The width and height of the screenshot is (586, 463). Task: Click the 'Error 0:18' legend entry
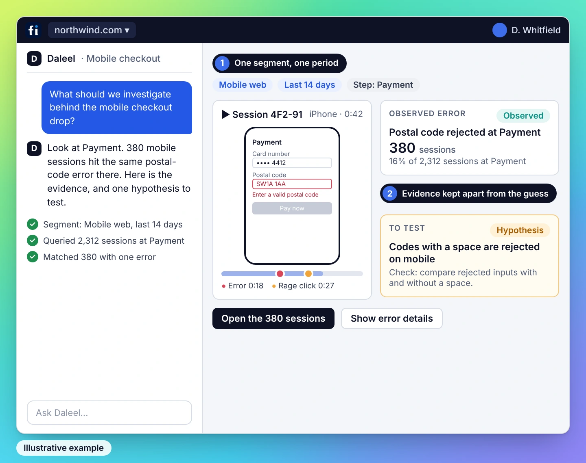[x=243, y=286]
